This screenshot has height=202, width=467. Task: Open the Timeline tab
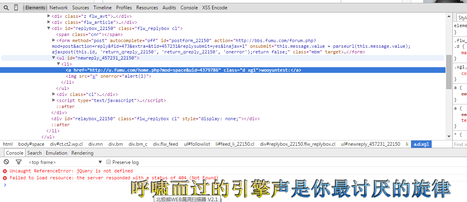pos(103,8)
